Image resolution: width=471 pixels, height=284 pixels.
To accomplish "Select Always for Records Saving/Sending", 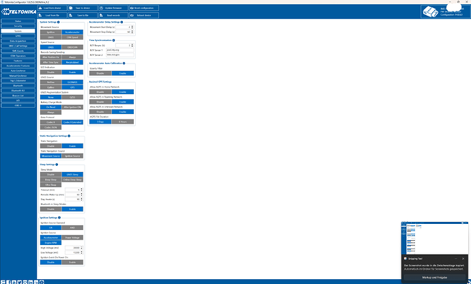I will [72, 57].
